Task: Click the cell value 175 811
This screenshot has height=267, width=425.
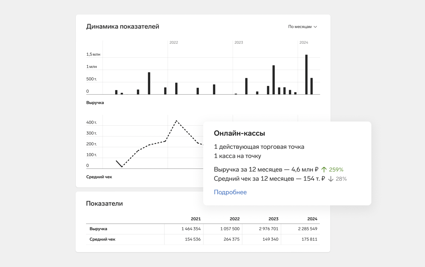Action: click(x=309, y=239)
